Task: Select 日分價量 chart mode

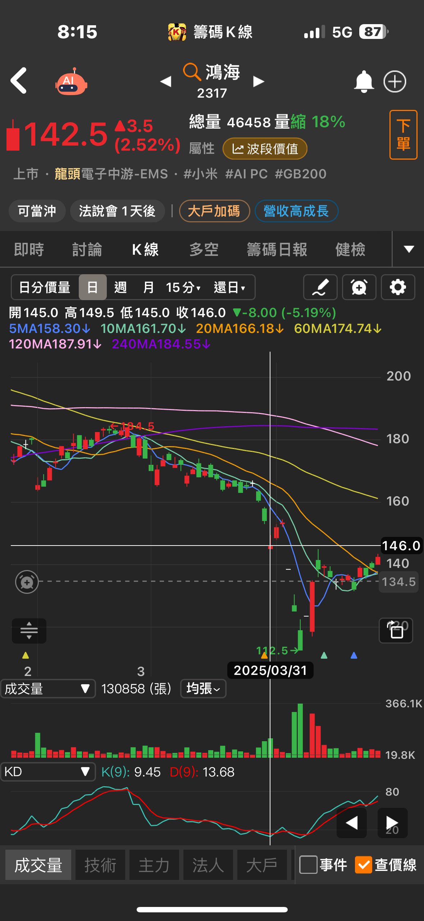Action: 45,287
